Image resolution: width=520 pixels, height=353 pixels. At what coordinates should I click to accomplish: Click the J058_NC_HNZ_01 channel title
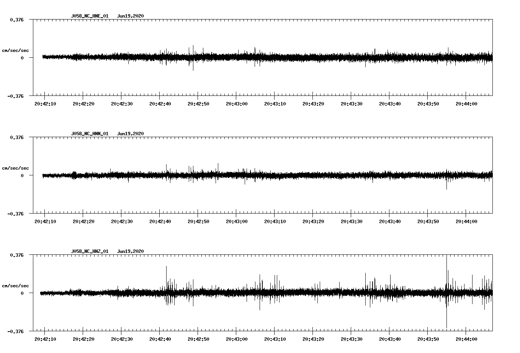pyautogui.click(x=90, y=251)
